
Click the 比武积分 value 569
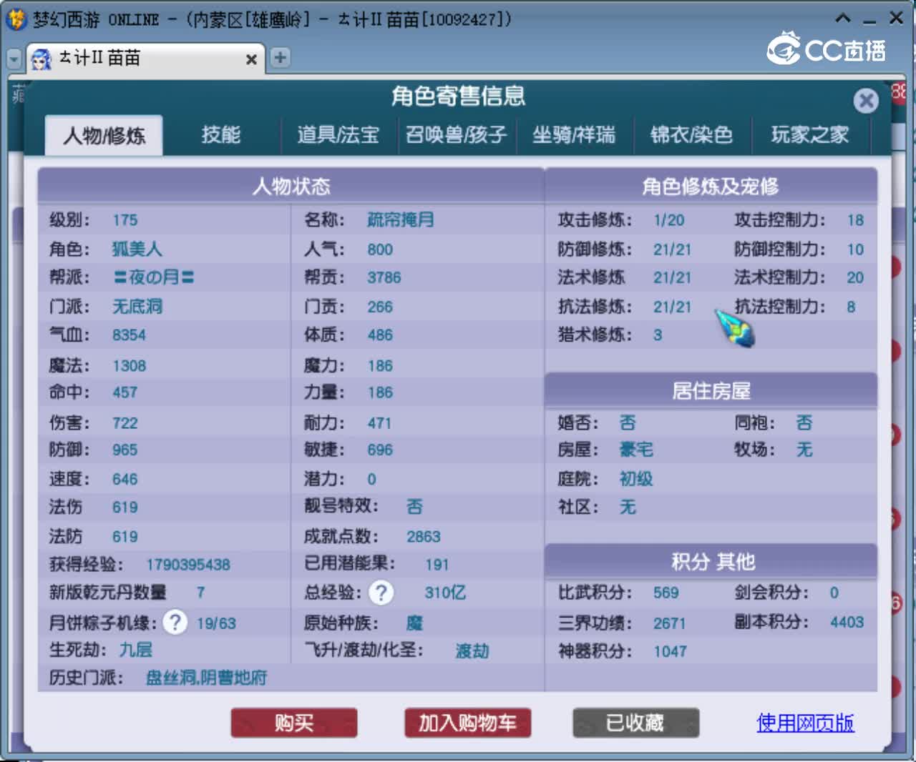666,593
